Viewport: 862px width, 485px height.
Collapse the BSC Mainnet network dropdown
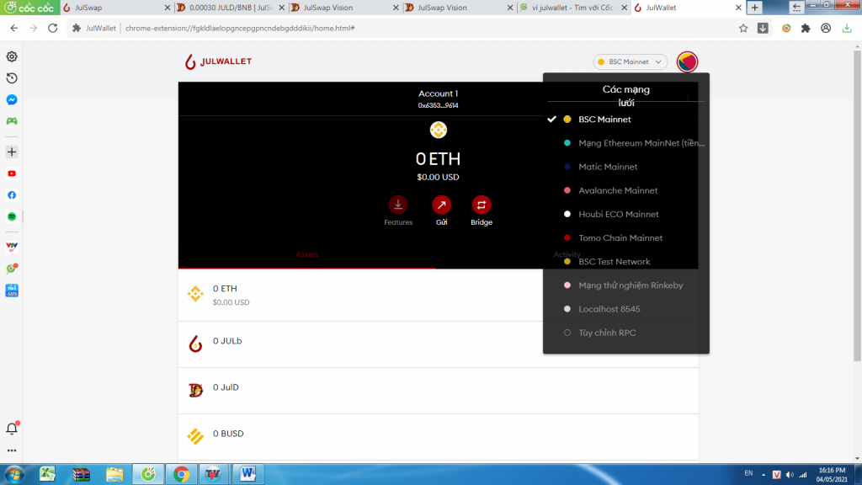(630, 62)
